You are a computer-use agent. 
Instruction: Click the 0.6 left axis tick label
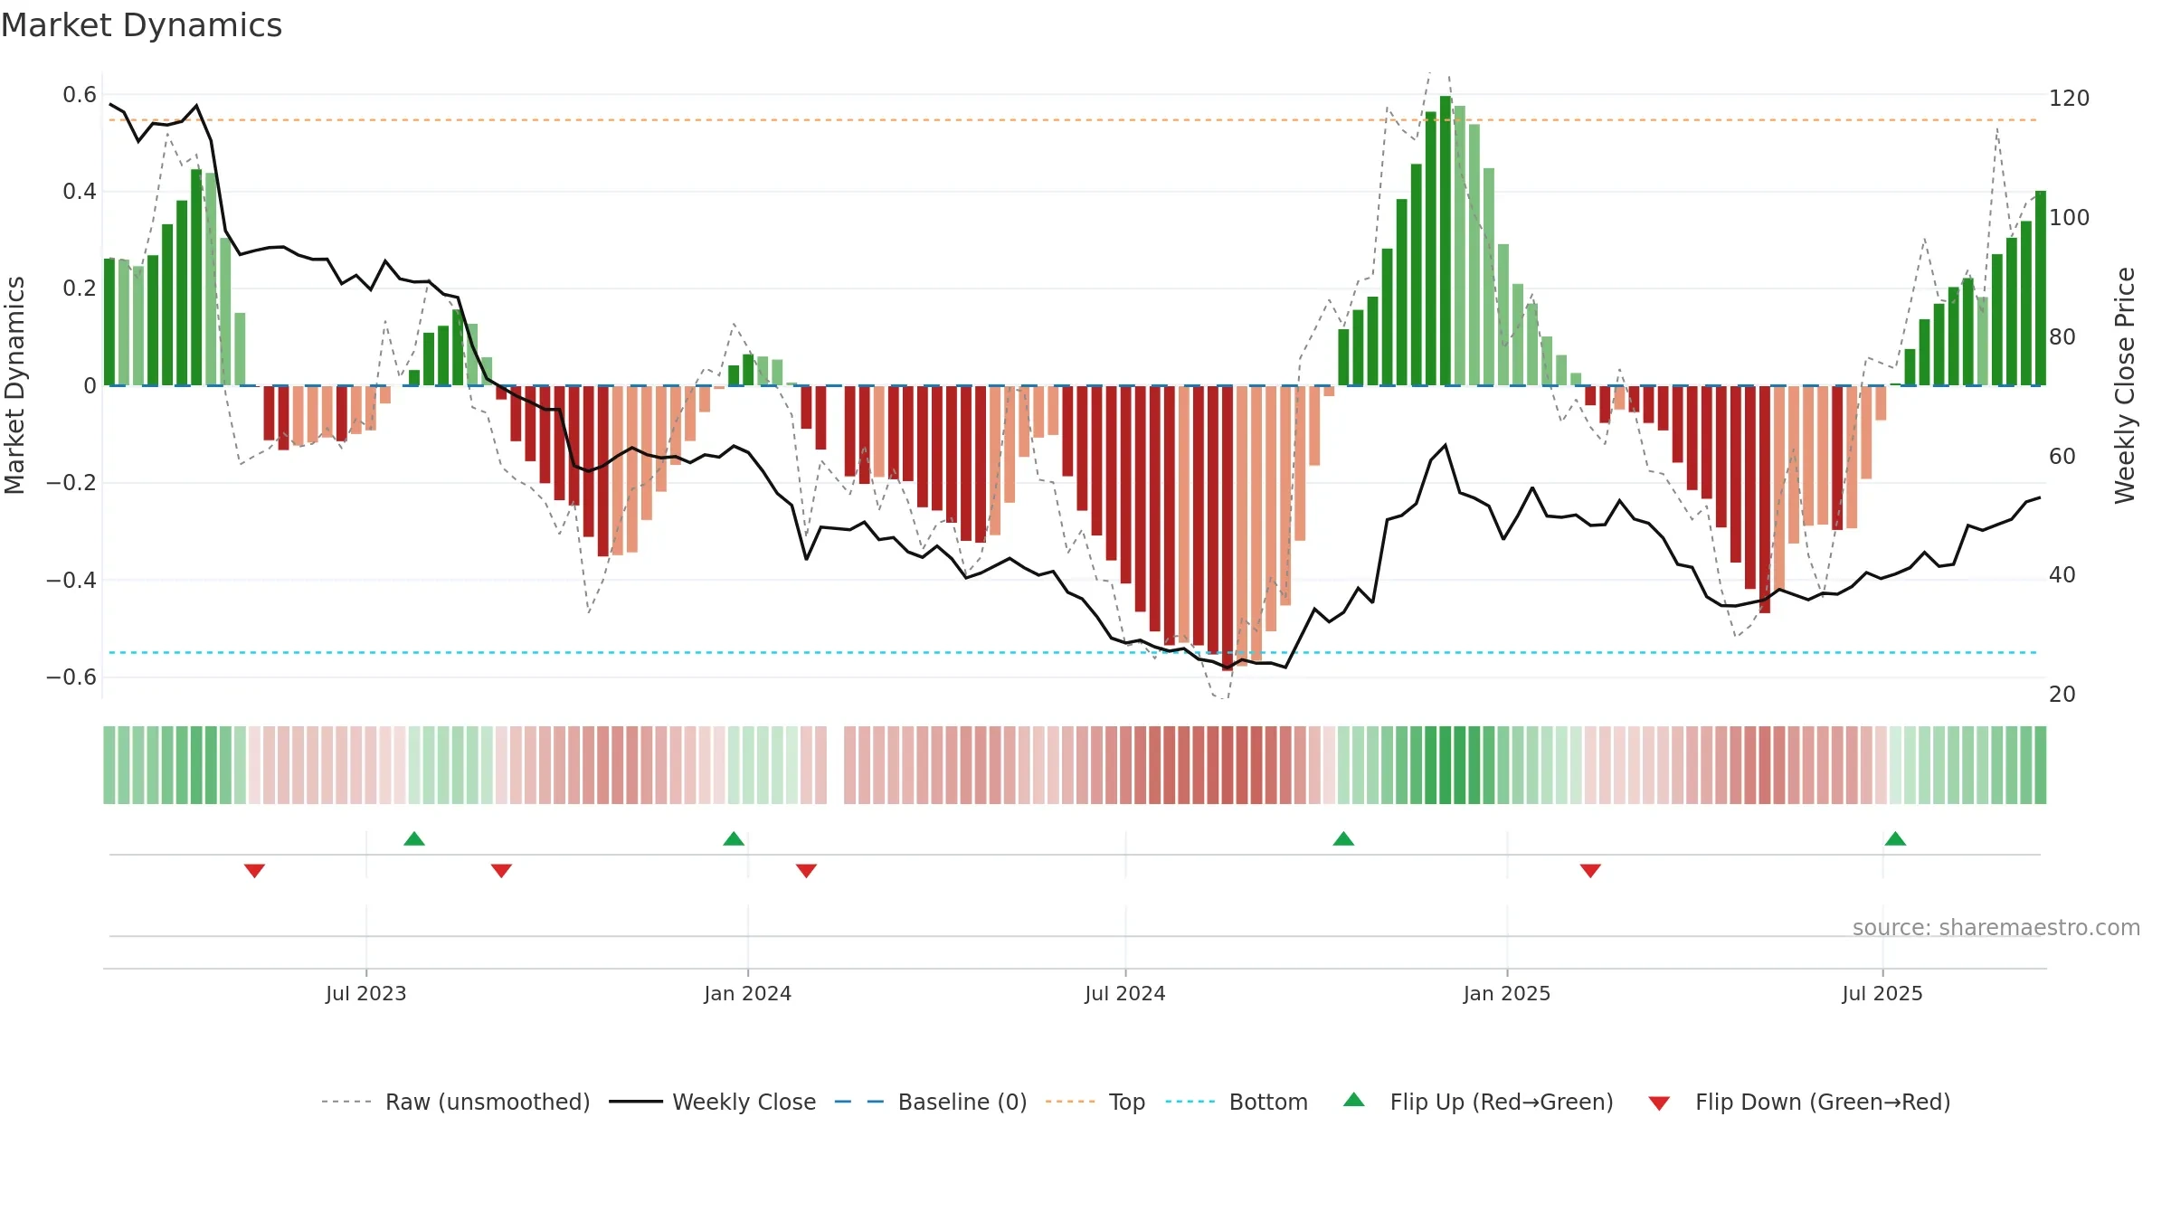pyautogui.click(x=80, y=95)
